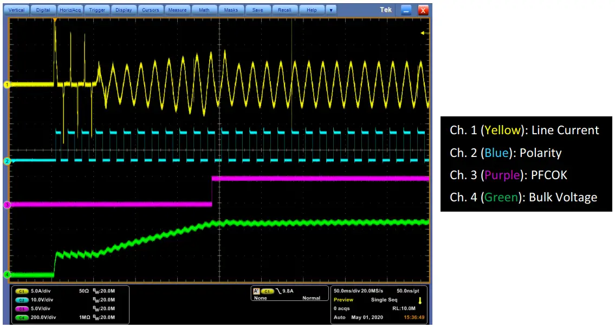
Task: Click the trigger source C1 badge in trigger readout
Action: (267, 291)
